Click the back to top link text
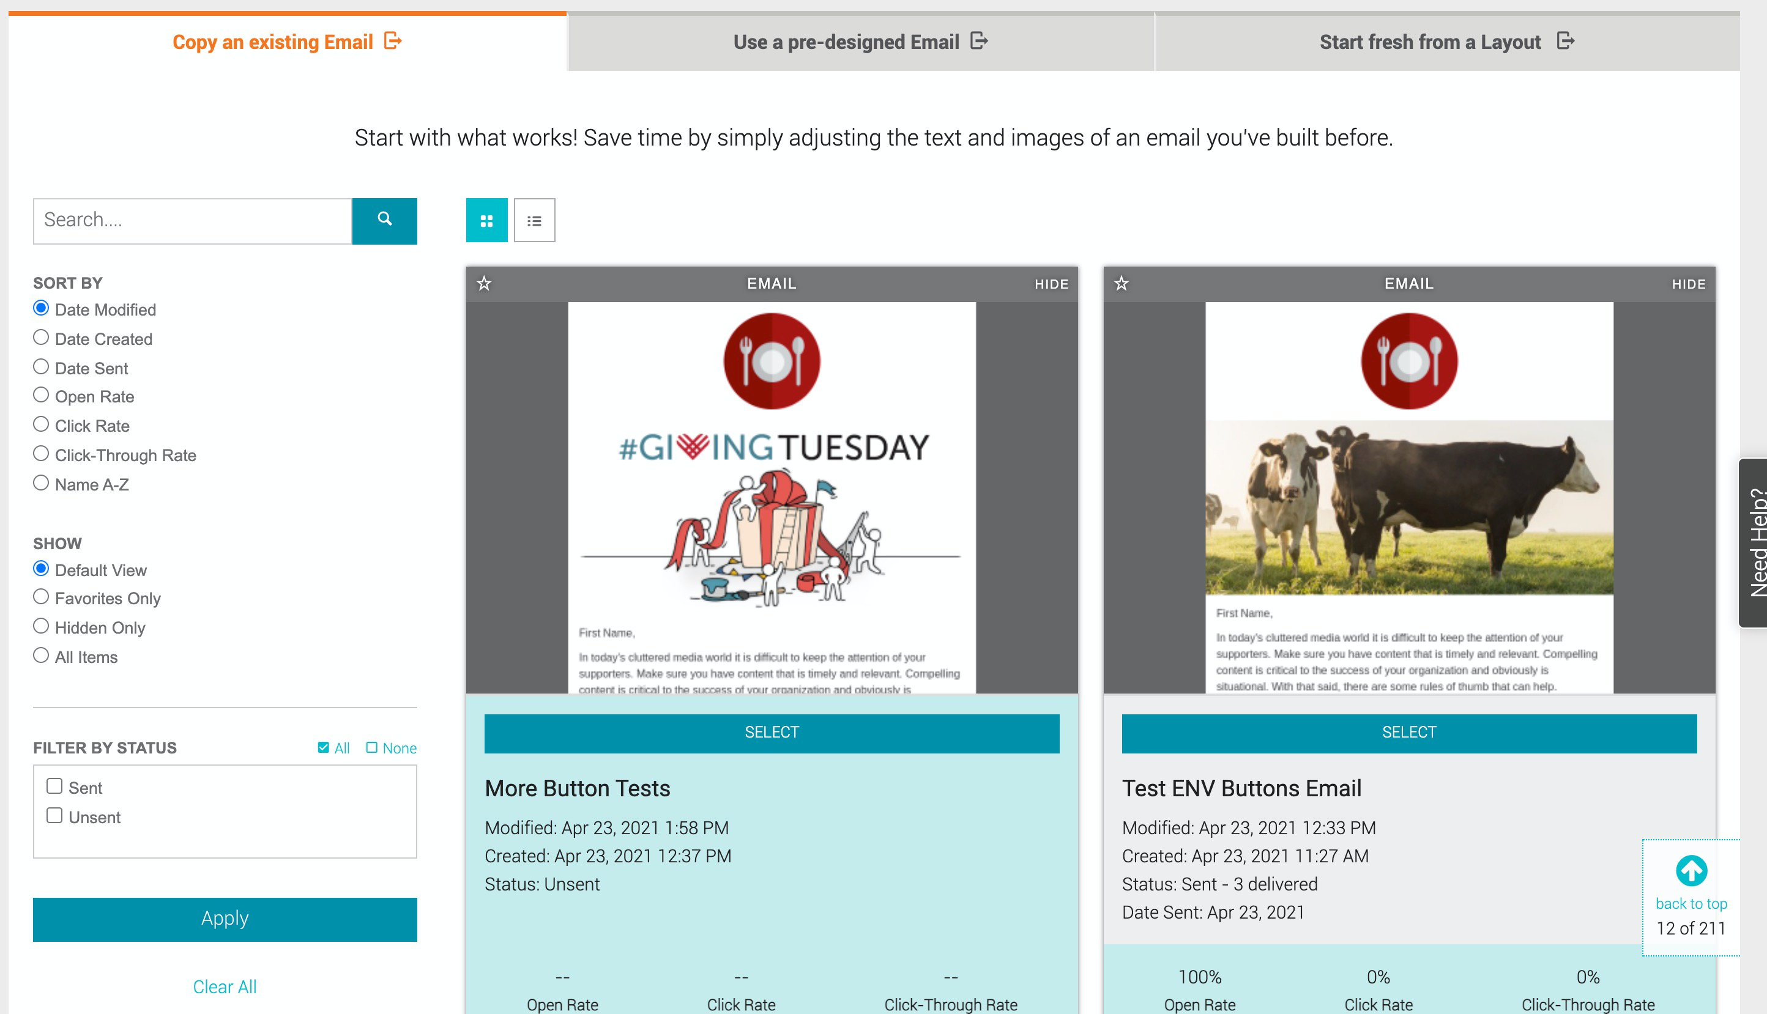The height and width of the screenshot is (1014, 1767). pyautogui.click(x=1691, y=904)
